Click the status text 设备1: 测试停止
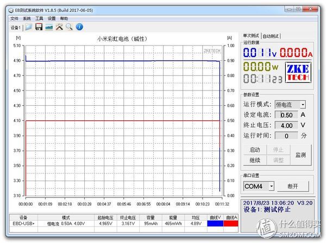 (x=267, y=209)
